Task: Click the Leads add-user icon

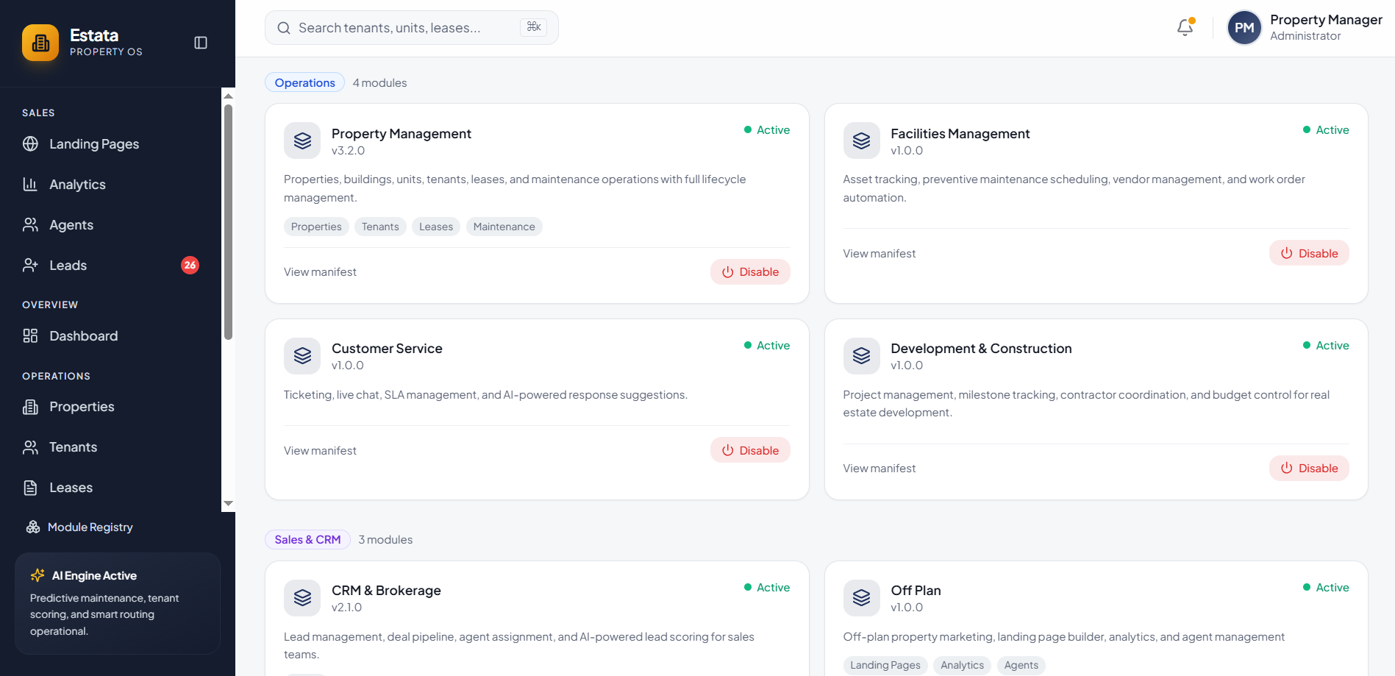Action: [x=30, y=266]
